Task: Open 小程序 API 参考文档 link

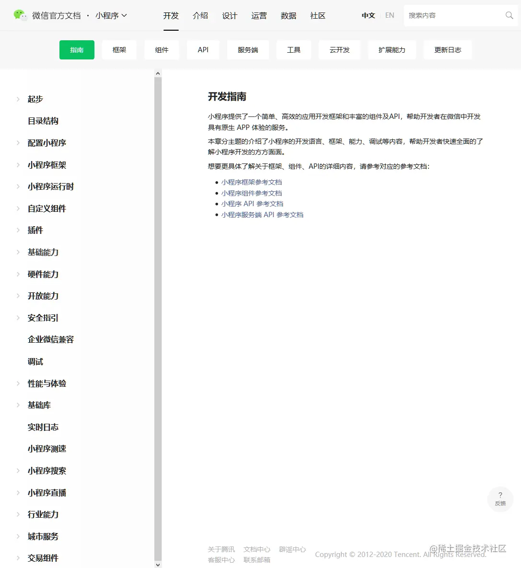Action: click(x=252, y=204)
